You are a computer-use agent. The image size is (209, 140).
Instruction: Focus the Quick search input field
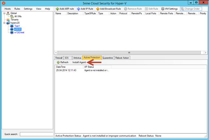[x=36, y=134]
